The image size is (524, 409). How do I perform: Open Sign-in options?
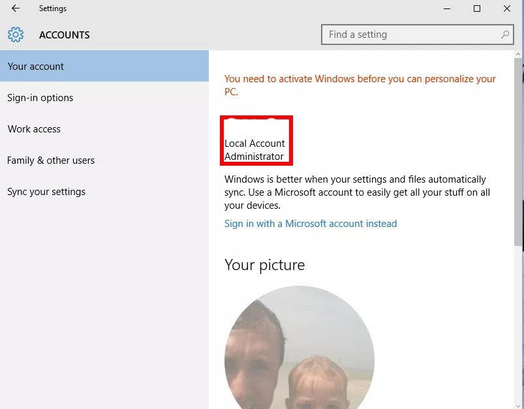[x=40, y=98]
